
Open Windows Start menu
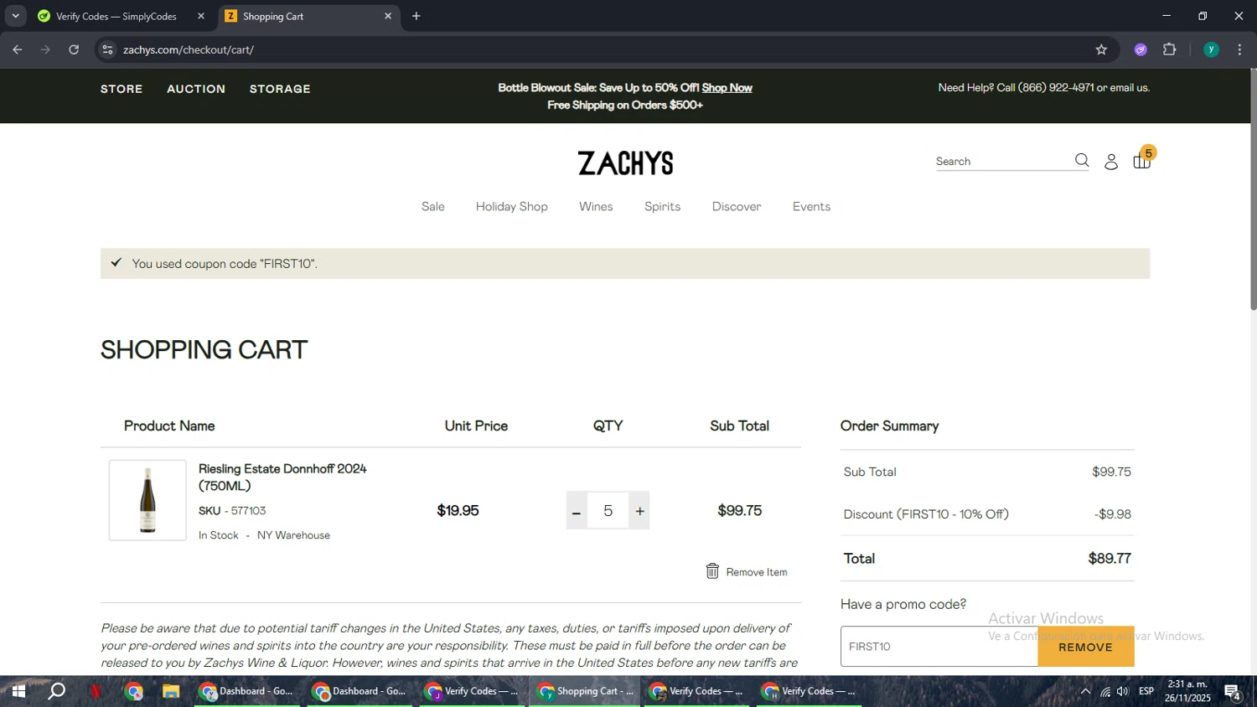[x=18, y=692]
